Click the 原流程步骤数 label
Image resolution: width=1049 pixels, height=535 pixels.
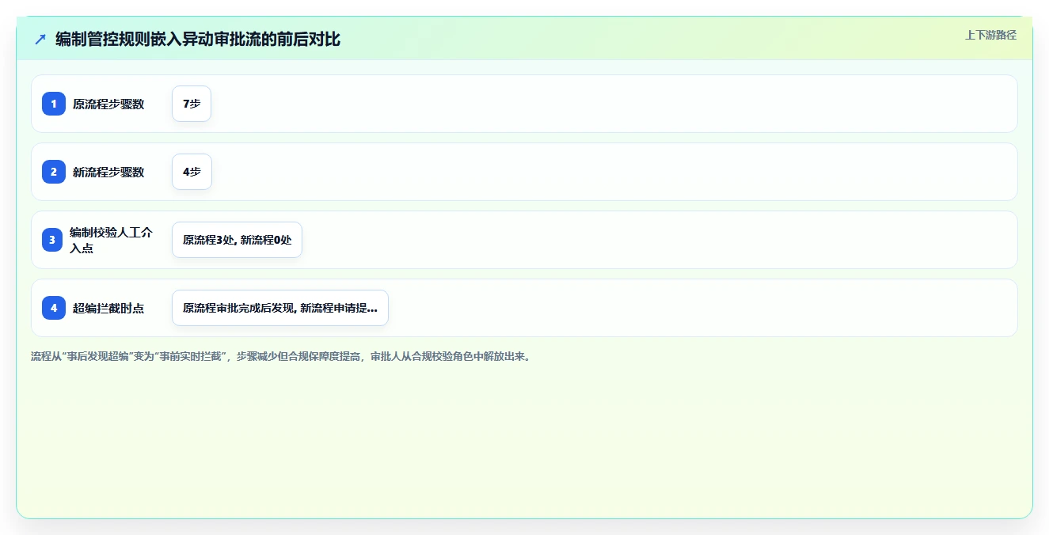[108, 104]
